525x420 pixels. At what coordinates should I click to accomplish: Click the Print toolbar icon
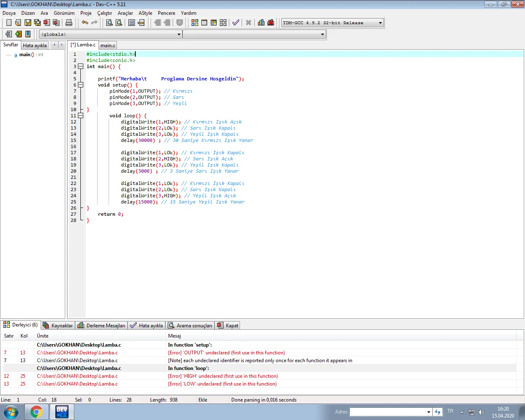click(69, 23)
